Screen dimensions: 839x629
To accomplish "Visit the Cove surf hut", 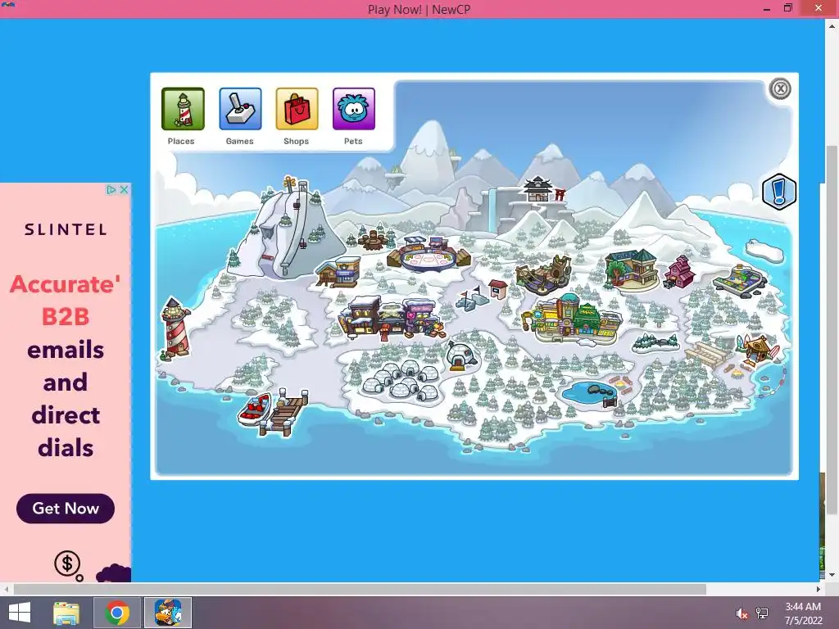I will pos(758,349).
